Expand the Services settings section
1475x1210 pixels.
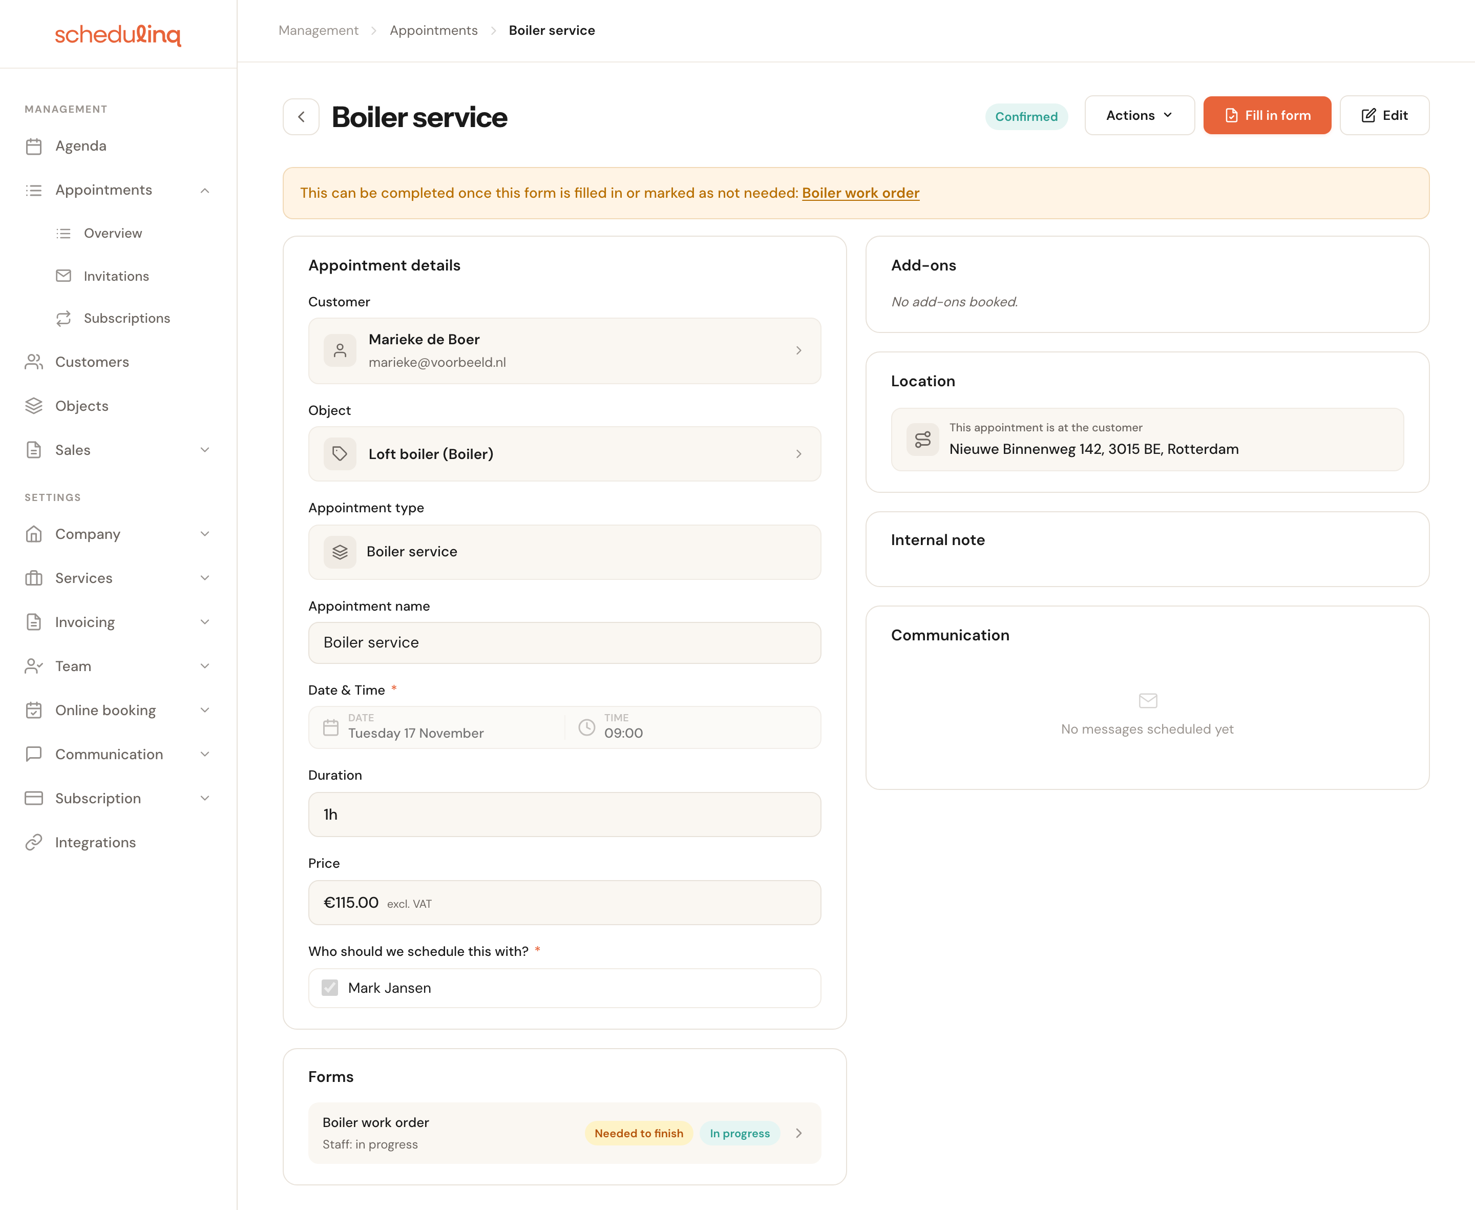pos(205,578)
